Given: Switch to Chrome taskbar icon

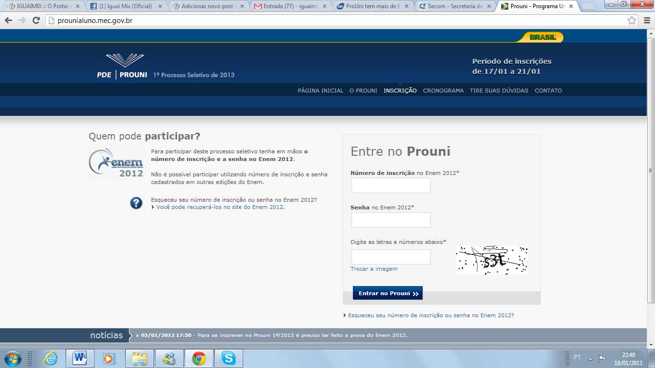Looking at the screenshot, I should pos(199,358).
